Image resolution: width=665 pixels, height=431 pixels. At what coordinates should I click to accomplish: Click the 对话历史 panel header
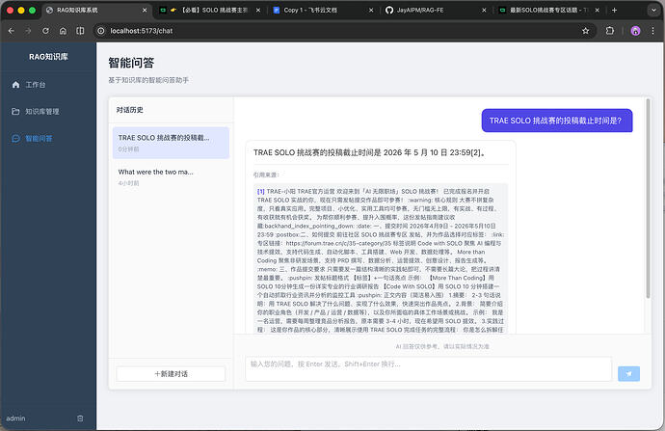pos(130,110)
